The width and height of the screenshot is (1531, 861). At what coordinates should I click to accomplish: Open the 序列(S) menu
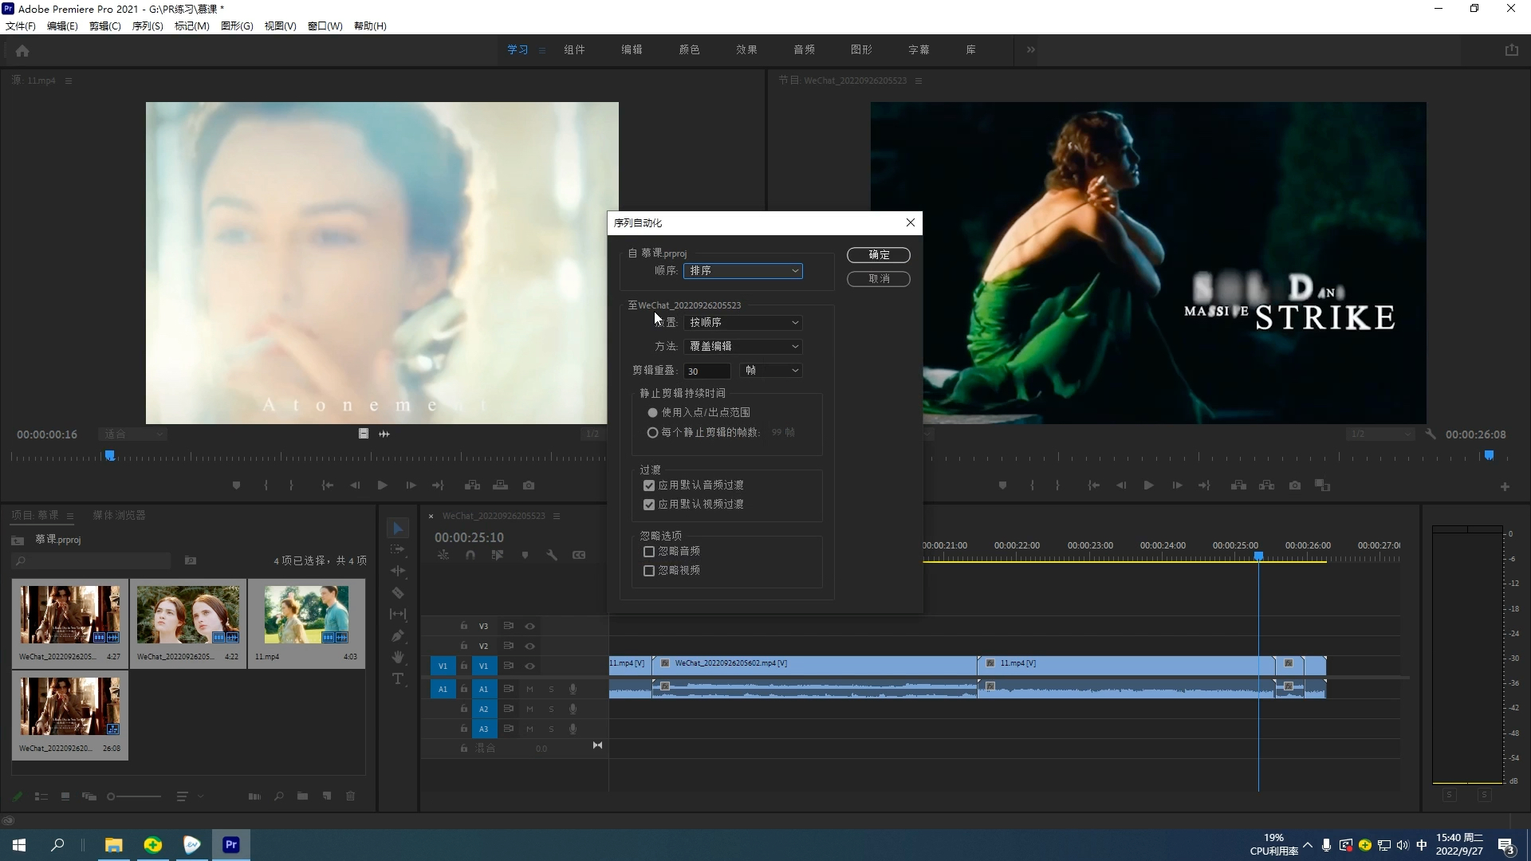pos(148,26)
